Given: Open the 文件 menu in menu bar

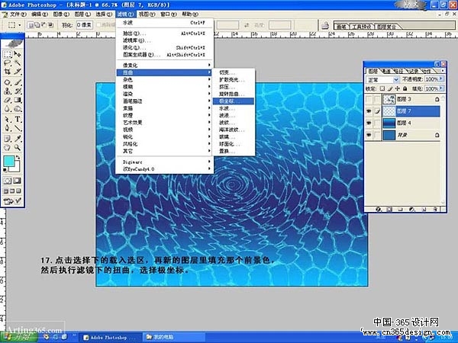Looking at the screenshot, I should (x=18, y=14).
